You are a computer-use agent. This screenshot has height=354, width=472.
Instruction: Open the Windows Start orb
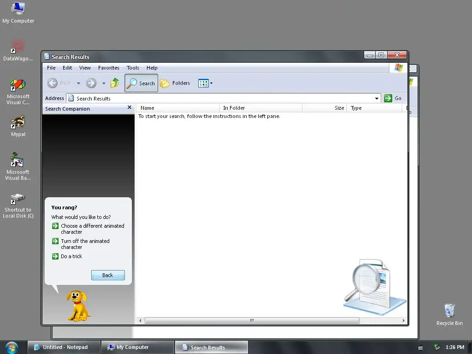click(12, 348)
